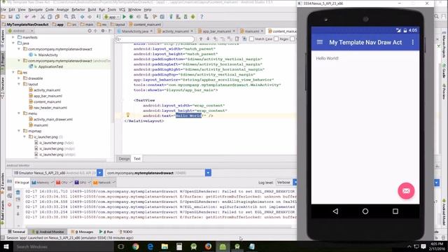Viewport: 448px width, 252px height.
Task: Collapse the layout folder
Action: click(19, 84)
